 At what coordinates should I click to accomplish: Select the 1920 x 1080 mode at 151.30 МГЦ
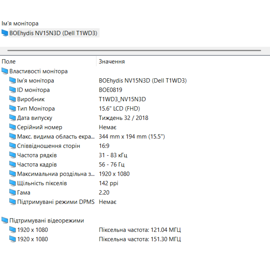(x=32, y=239)
